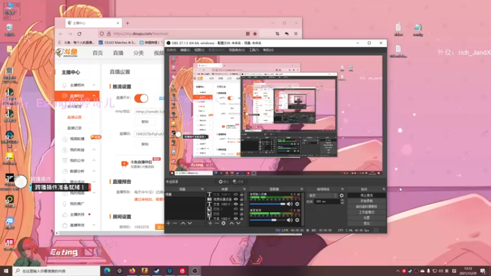This screenshot has height=276, width=491.
Task: Collapse the 主播相关 sidebar section
Action: [94, 85]
